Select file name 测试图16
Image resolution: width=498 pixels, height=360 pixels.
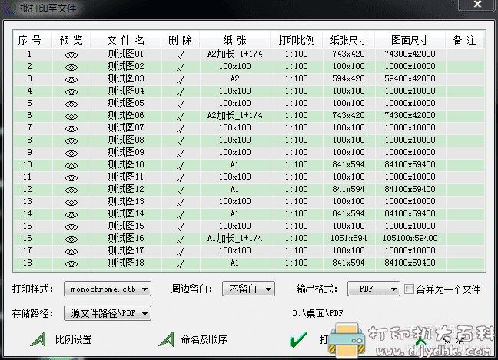126,238
